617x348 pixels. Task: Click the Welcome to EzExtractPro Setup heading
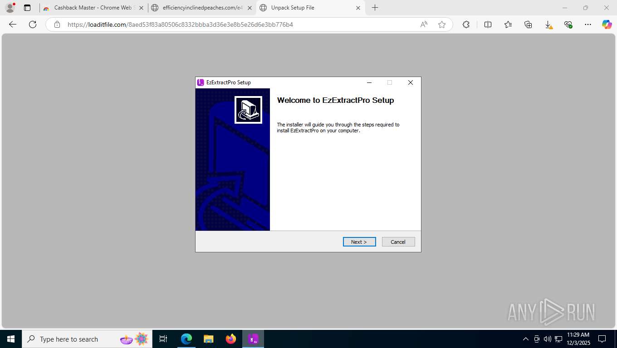[x=336, y=101]
